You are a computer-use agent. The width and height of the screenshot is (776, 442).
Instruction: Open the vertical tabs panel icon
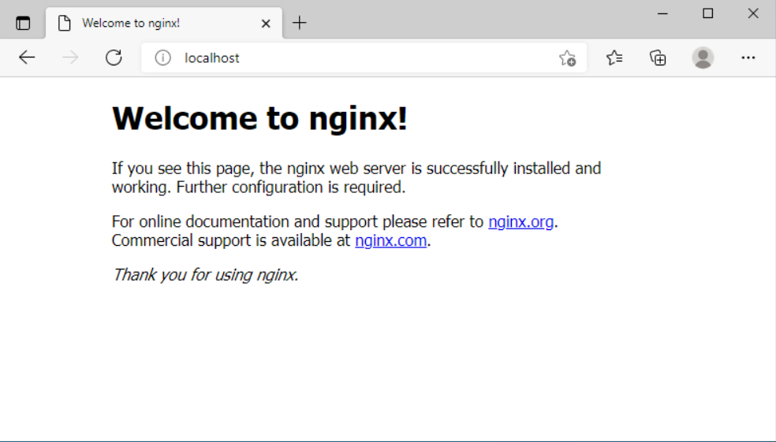tap(23, 23)
